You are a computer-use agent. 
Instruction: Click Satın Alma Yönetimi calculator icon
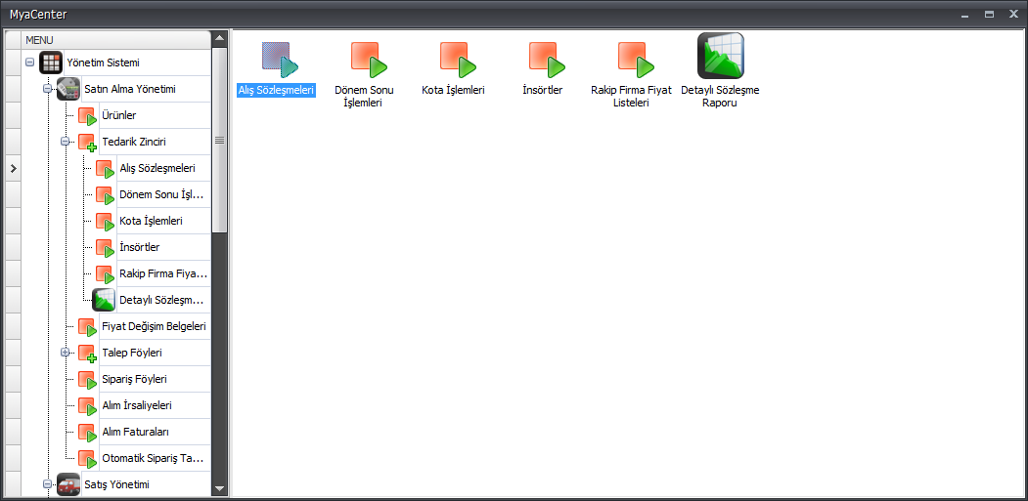click(x=68, y=89)
